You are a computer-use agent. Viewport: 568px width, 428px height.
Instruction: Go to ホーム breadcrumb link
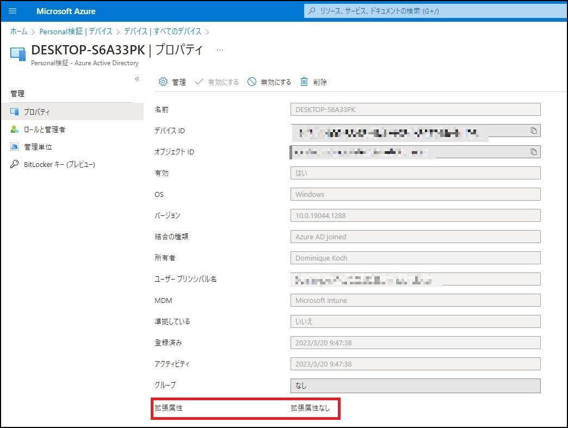[x=19, y=32]
